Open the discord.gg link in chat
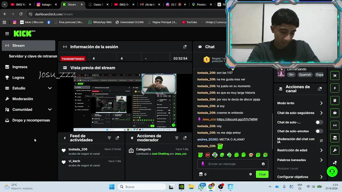This screenshot has height=192, width=342. click(237, 119)
